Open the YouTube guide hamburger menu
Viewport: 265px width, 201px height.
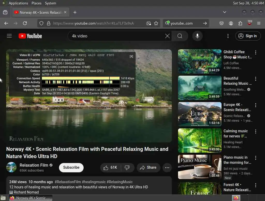pos(9,36)
